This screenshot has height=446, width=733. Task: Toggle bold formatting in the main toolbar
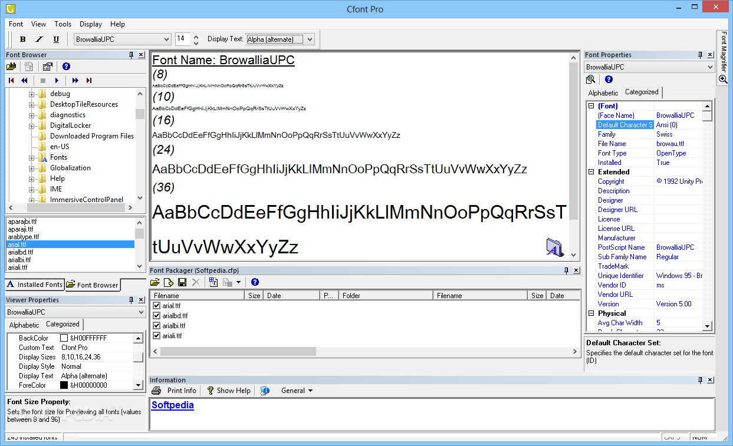pyautogui.click(x=23, y=39)
